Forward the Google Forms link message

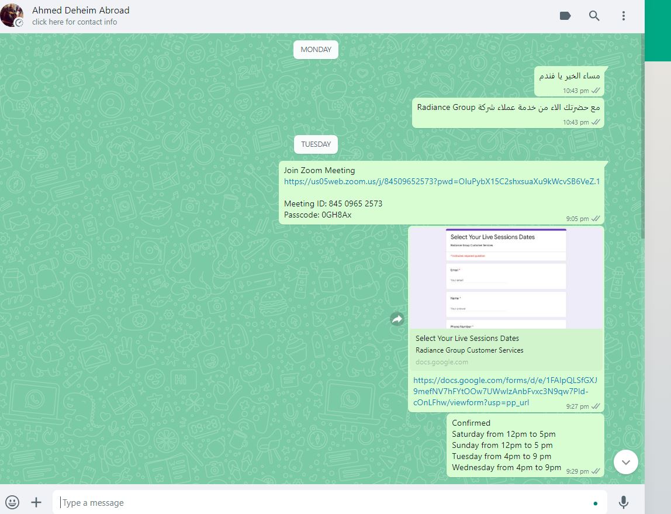(397, 319)
